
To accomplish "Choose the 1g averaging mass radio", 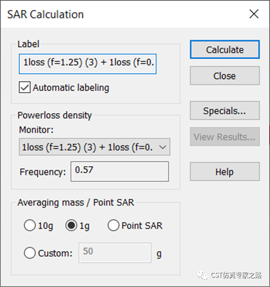I will point(71,225).
